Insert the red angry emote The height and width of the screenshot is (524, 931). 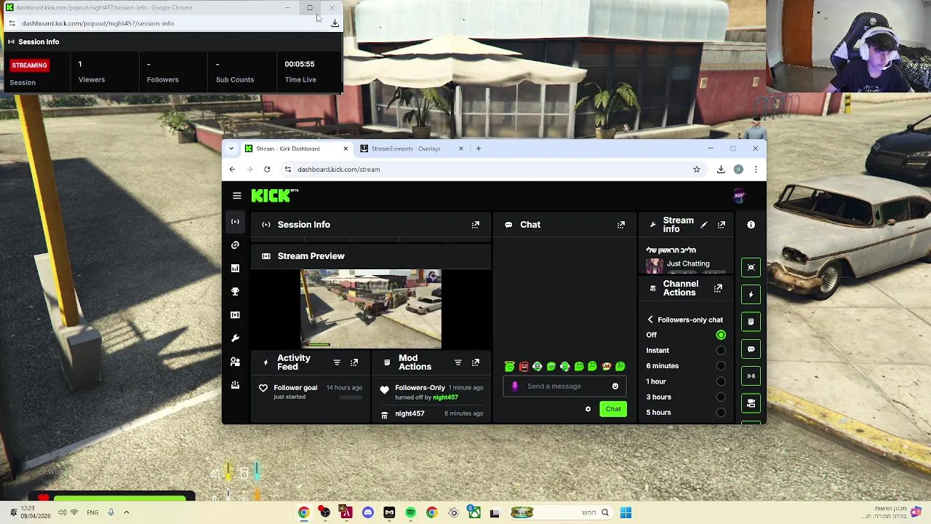pyautogui.click(x=524, y=367)
